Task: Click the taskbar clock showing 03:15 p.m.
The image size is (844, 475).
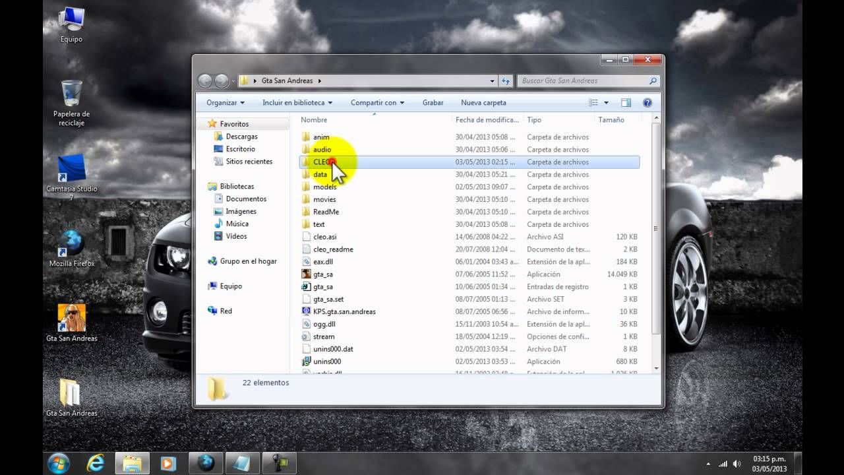Action: (769, 463)
